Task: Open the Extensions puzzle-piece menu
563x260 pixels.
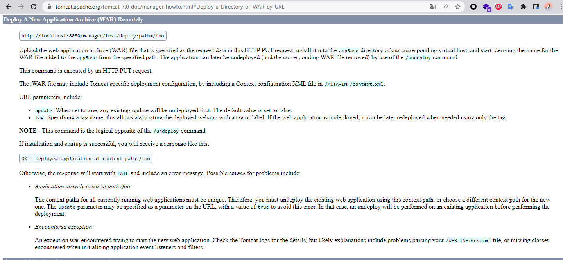Action: coord(524,7)
